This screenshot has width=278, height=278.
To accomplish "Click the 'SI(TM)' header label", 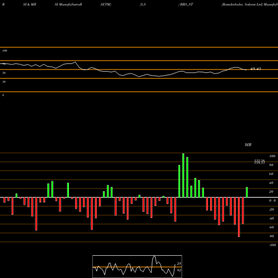I will click(106, 4).
